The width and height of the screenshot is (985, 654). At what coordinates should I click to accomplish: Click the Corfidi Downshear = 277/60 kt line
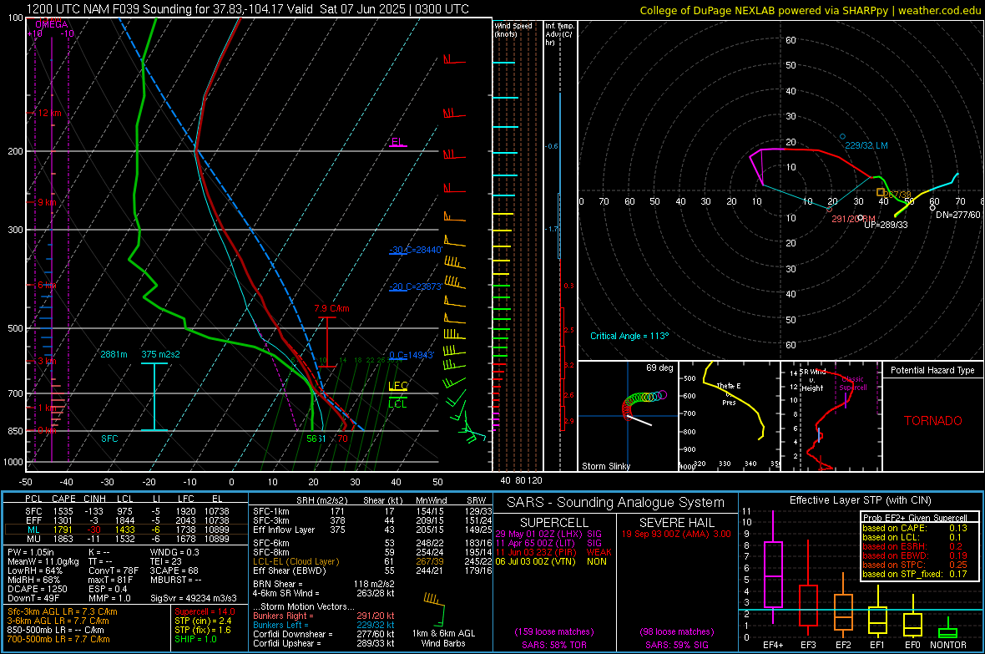(x=324, y=634)
